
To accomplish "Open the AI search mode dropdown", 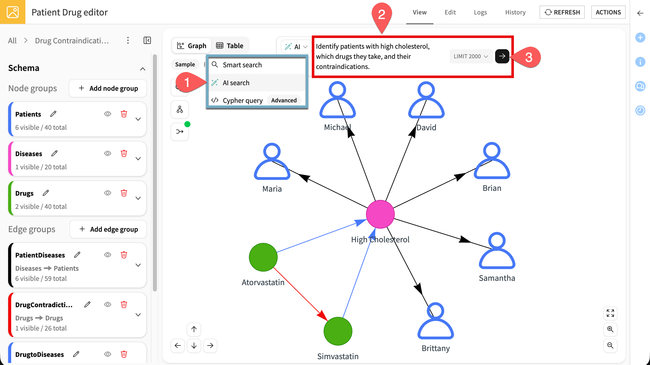I will (296, 47).
